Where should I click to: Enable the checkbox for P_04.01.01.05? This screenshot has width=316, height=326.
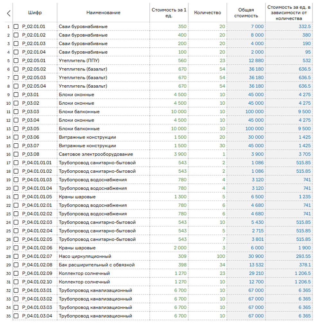pyautogui.click(x=16, y=197)
